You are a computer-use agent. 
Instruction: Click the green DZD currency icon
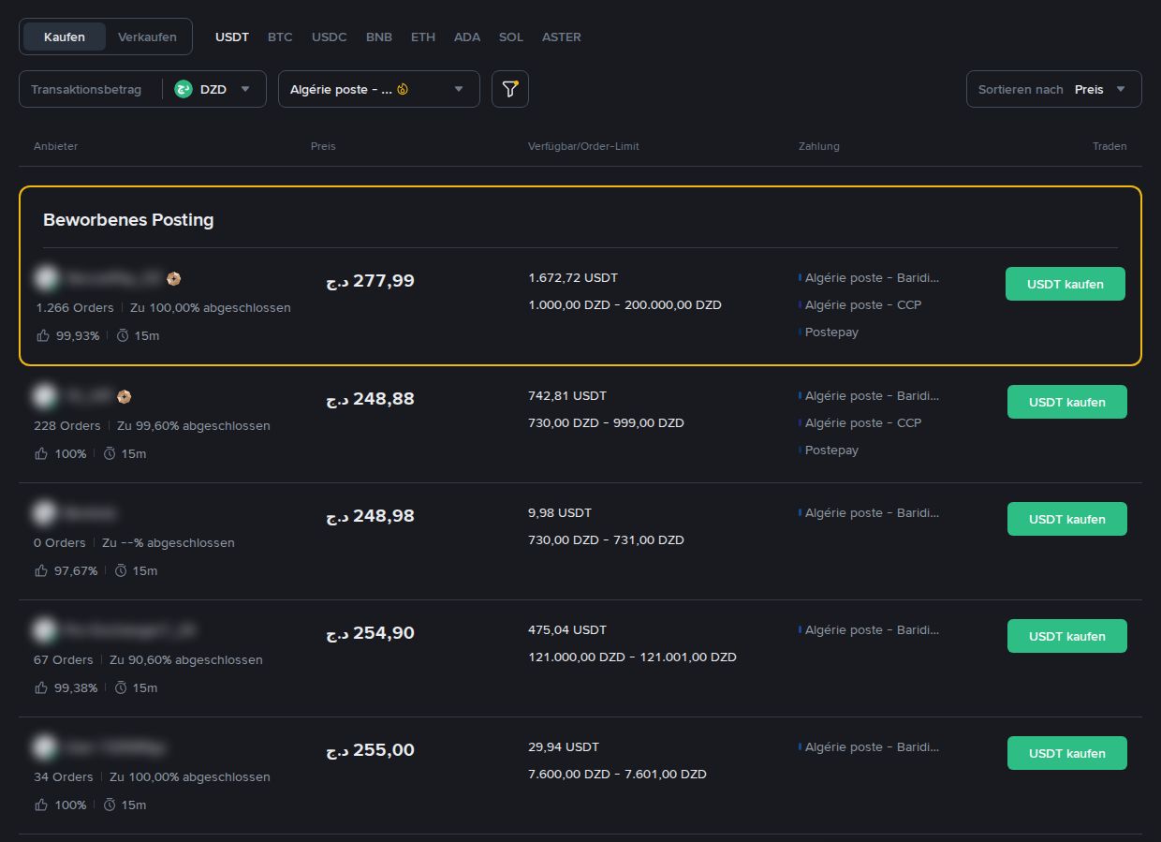click(x=184, y=89)
